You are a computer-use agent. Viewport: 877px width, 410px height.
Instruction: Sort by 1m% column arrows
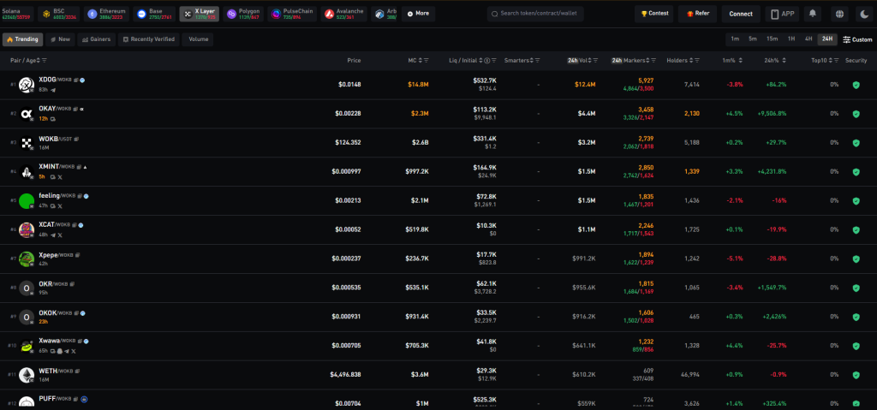(741, 61)
